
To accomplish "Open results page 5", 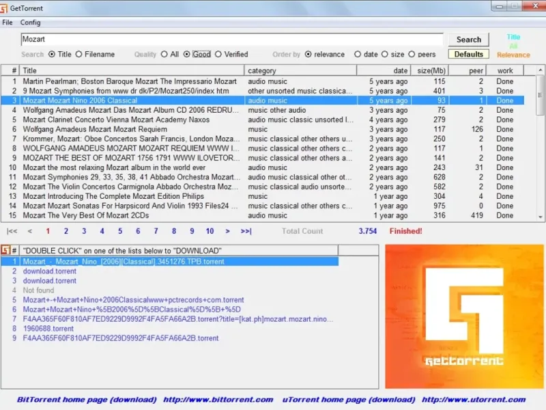I will point(120,231).
